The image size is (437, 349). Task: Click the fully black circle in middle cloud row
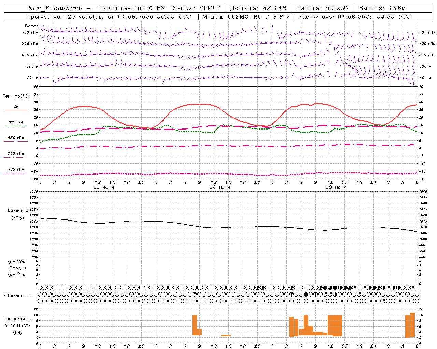coord(306,294)
